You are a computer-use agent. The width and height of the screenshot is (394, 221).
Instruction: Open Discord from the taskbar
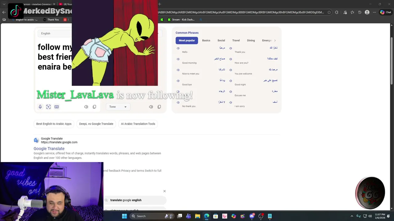point(252,216)
